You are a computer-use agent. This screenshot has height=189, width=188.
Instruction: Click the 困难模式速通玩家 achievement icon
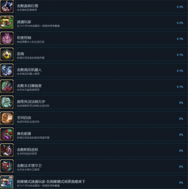tap(7, 182)
